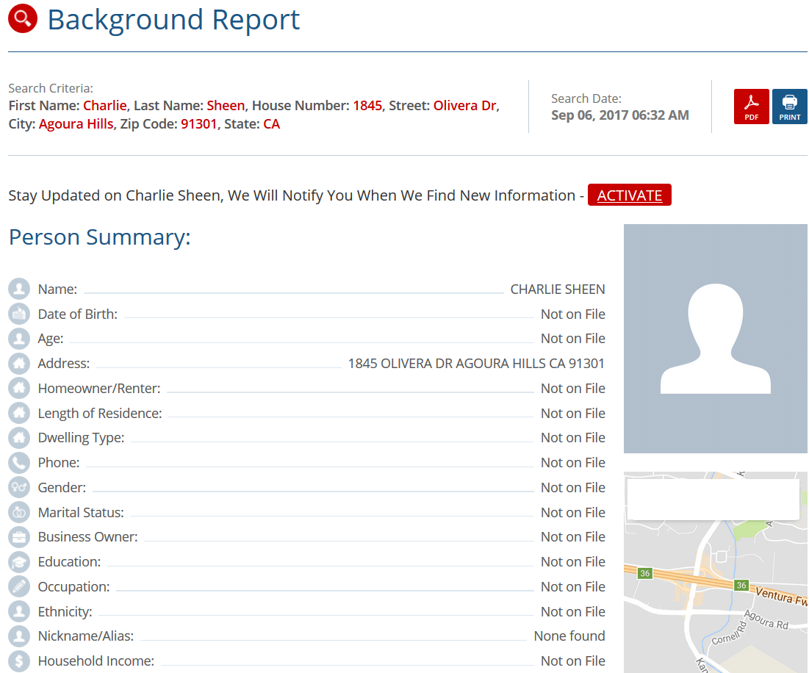Export the report as PDF

coord(751,107)
